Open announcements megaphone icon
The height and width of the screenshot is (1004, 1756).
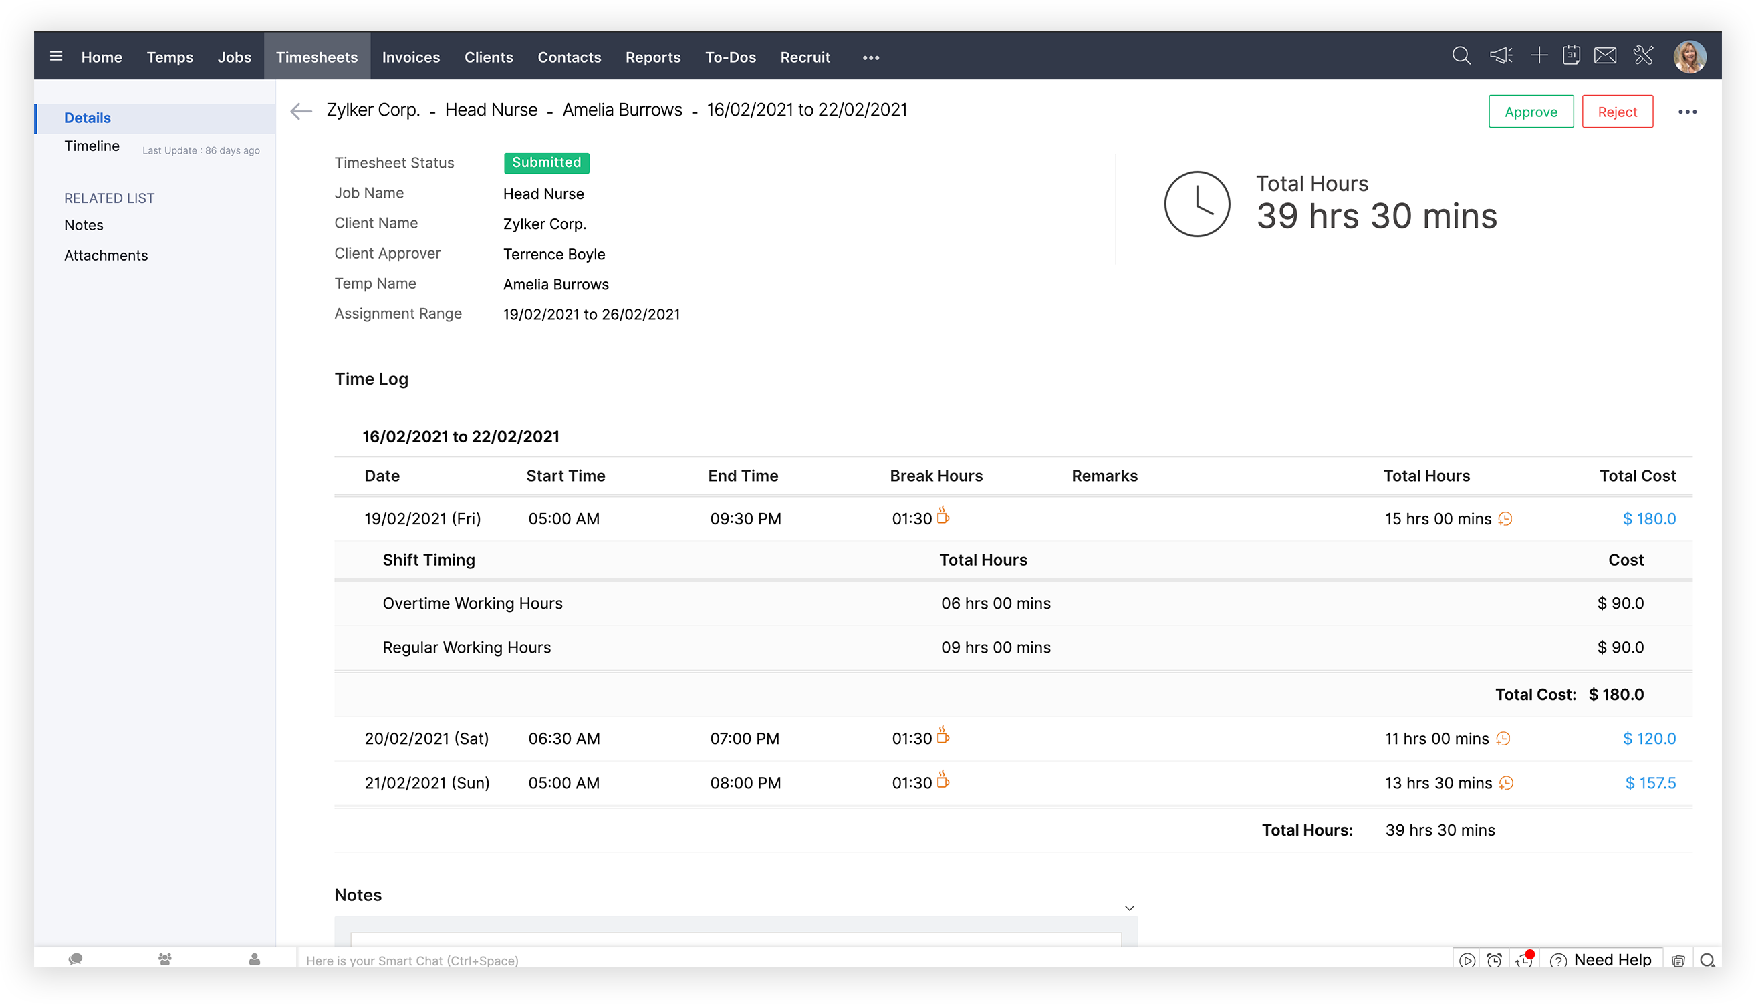click(x=1501, y=56)
